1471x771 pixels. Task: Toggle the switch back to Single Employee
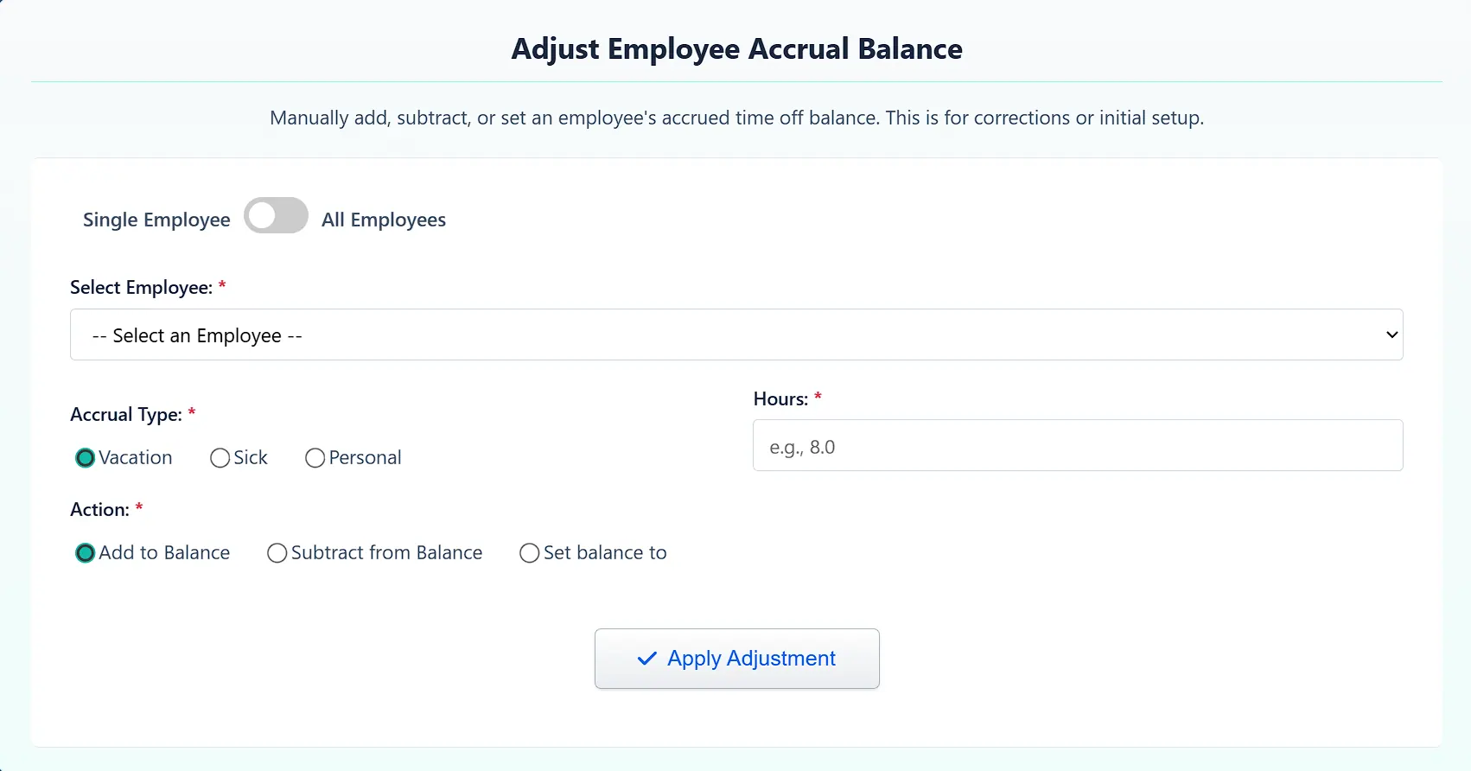tap(276, 215)
